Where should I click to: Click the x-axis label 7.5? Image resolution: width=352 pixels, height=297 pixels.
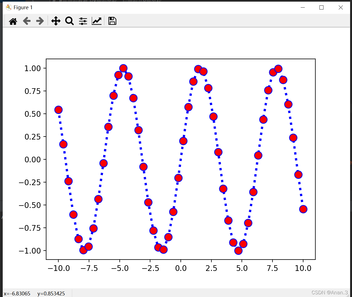tap(272, 268)
